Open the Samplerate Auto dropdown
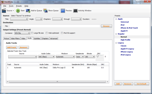This screenshot has width=152, height=94. (x=80, y=57)
